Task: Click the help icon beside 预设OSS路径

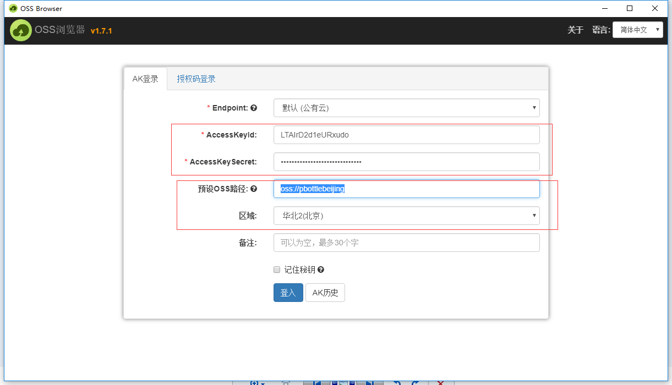Action: [x=254, y=189]
